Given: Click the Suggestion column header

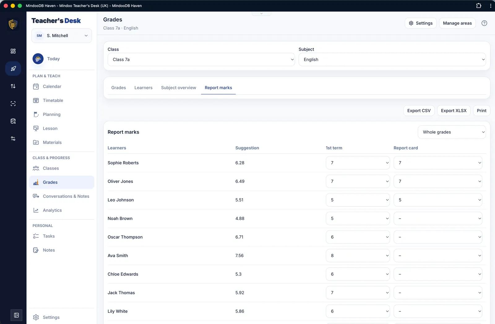Looking at the screenshot, I should click(x=247, y=148).
